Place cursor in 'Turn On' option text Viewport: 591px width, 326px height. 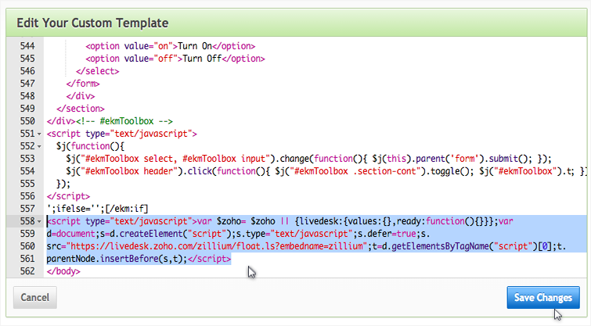point(194,46)
